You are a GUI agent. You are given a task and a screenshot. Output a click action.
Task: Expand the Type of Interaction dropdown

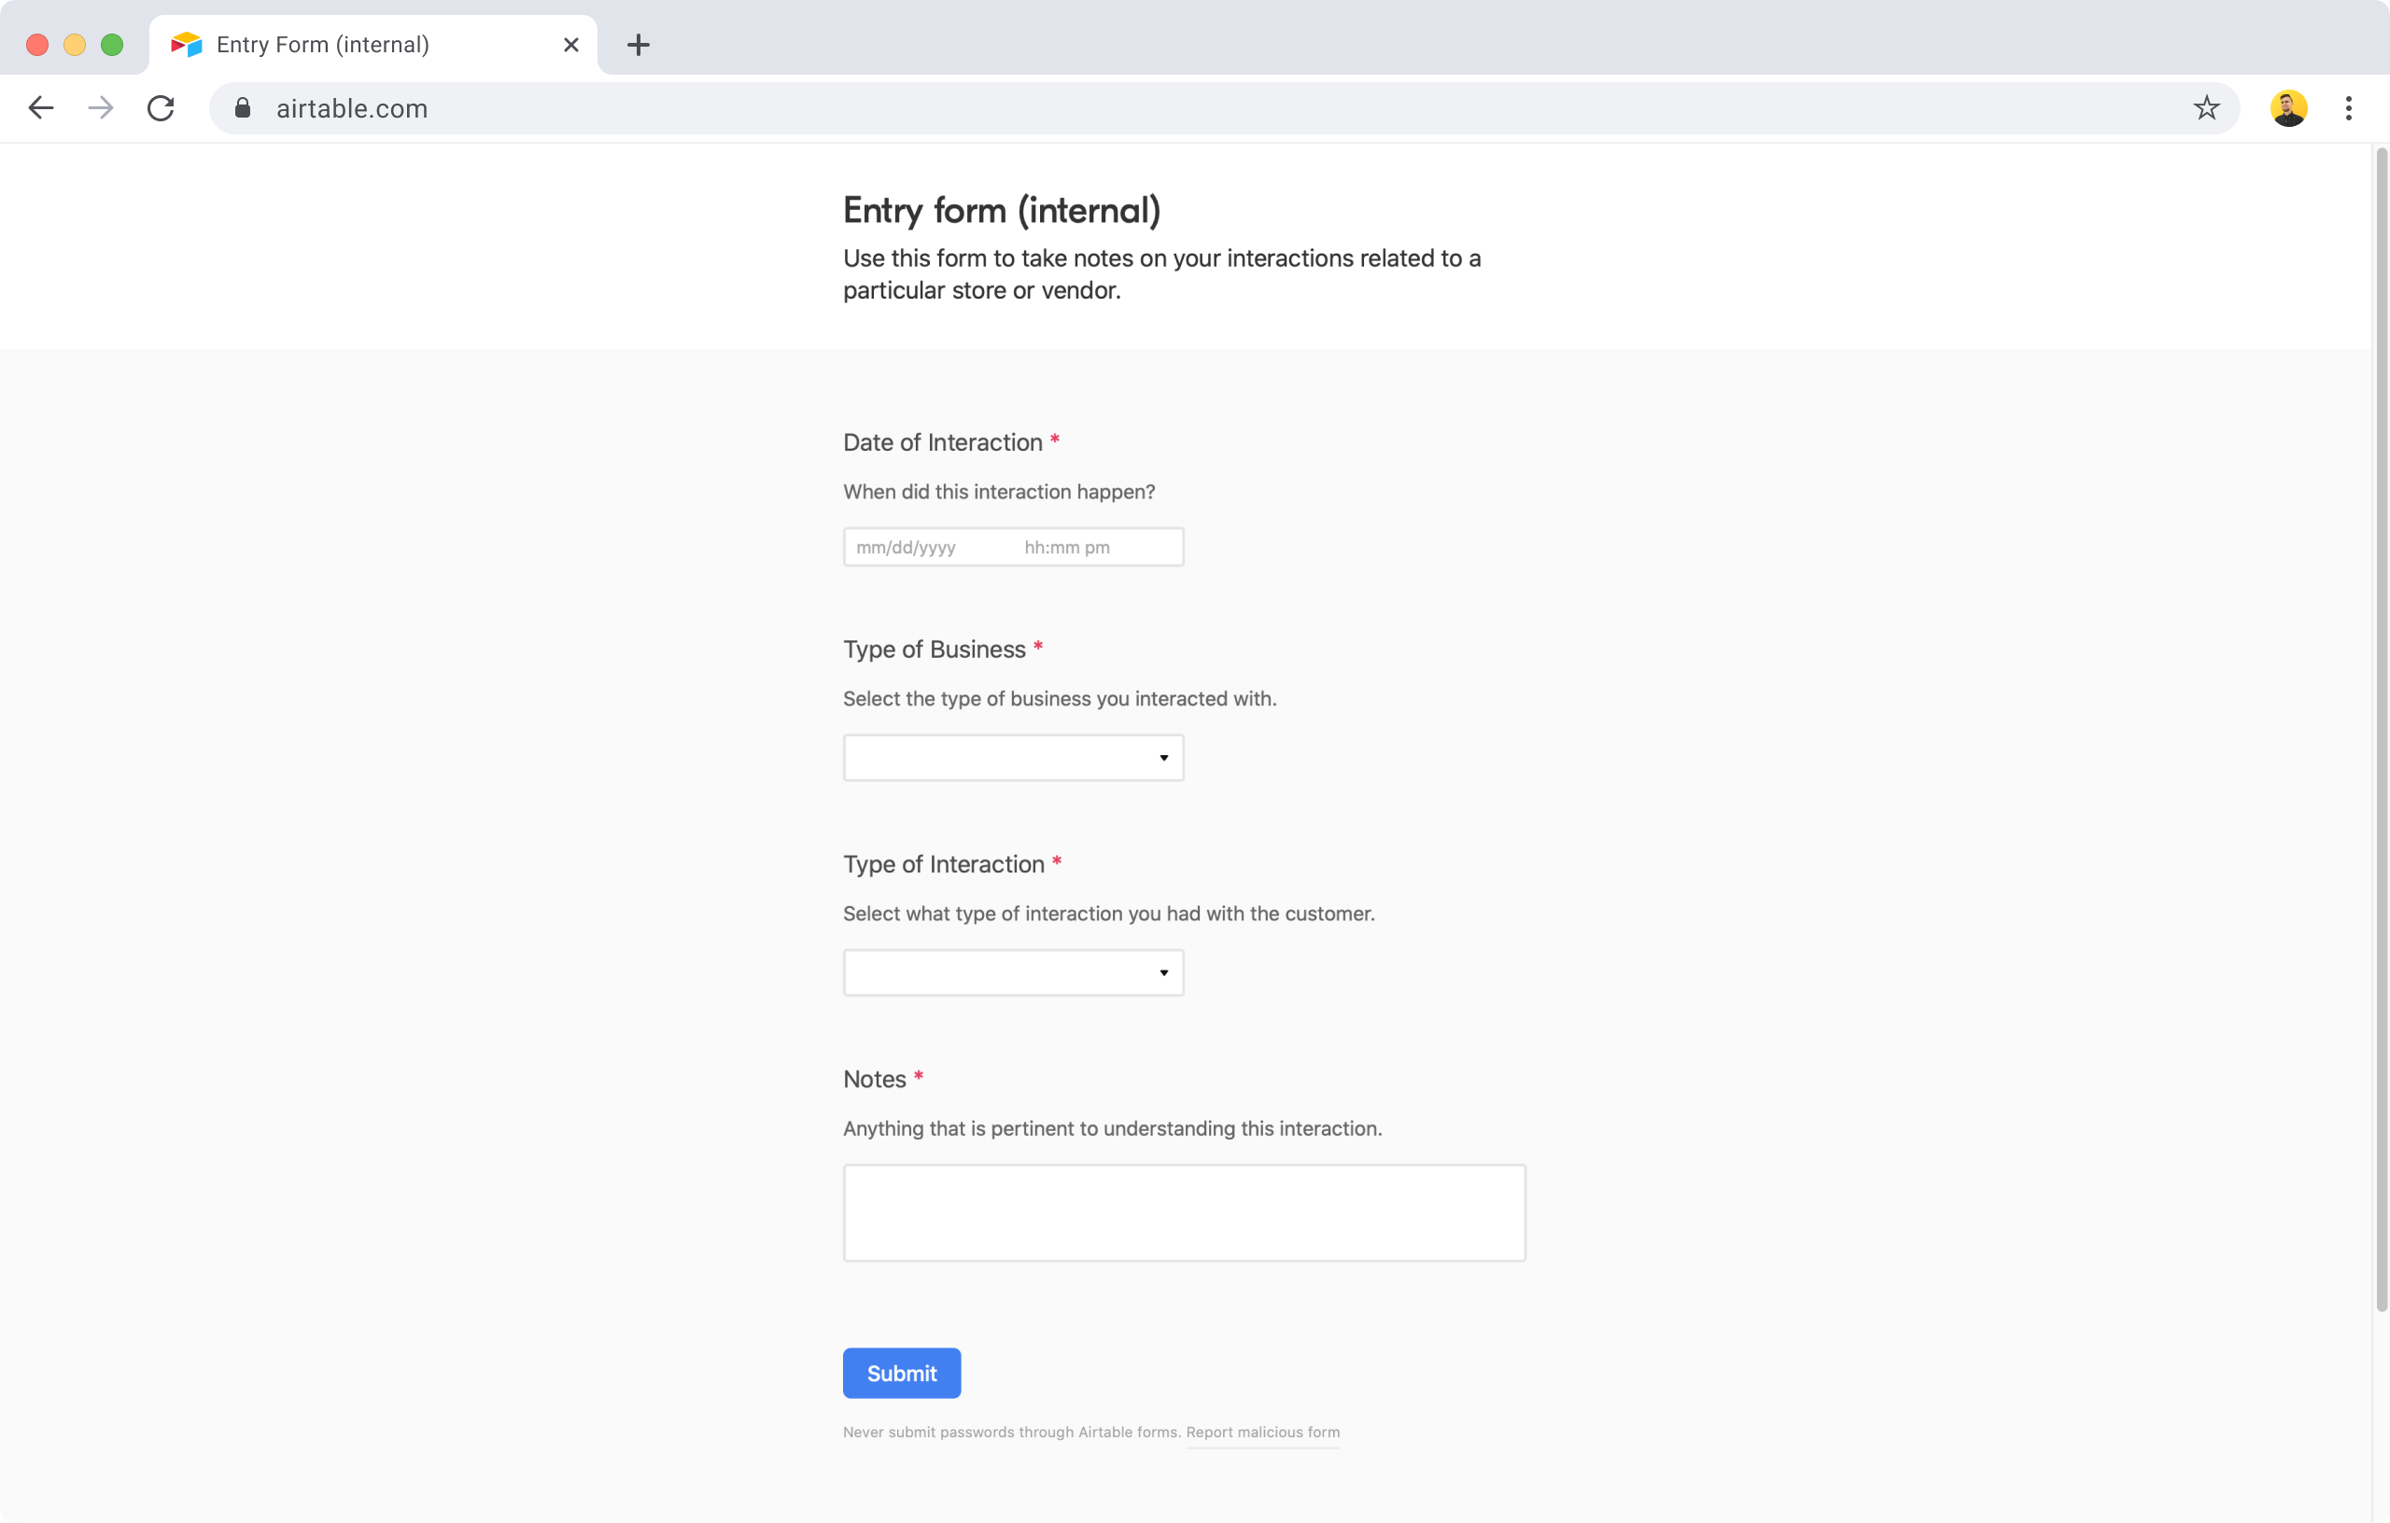pos(1012,972)
